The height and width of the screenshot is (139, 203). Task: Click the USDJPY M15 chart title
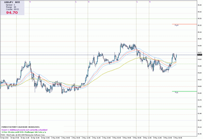click(12, 2)
